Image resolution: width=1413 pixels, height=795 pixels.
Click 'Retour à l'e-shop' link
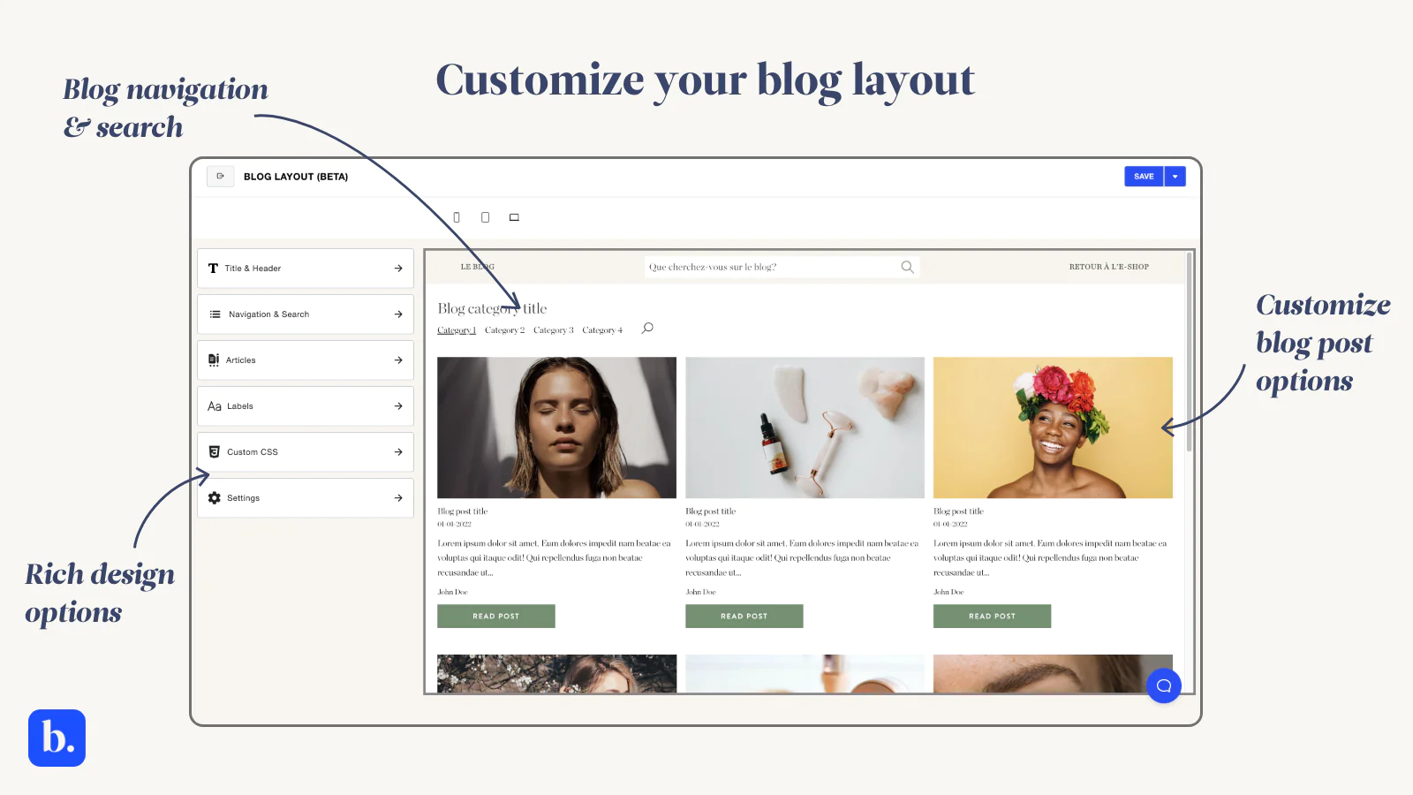coord(1108,267)
